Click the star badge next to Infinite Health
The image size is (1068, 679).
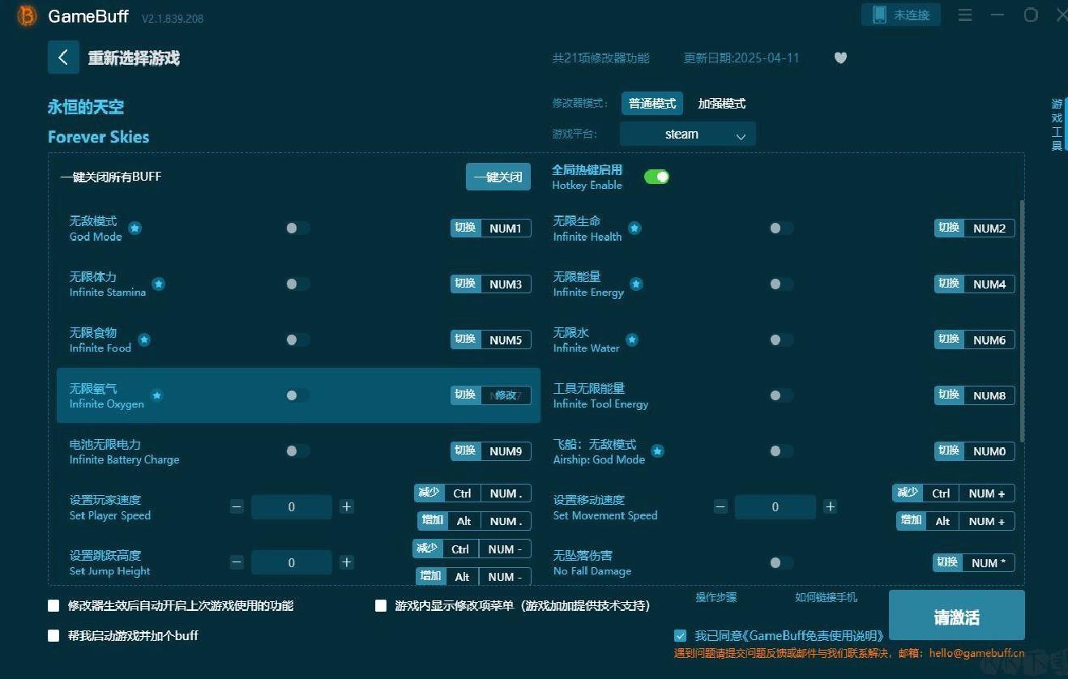tap(635, 228)
